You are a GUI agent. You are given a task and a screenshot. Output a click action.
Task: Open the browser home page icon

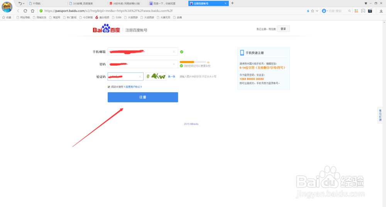tap(32, 11)
